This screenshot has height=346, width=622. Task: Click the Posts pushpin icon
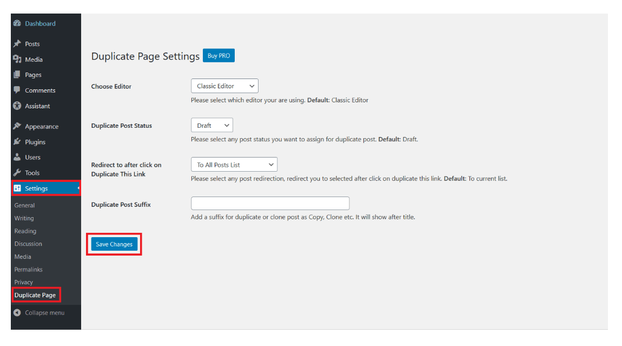[17, 44]
